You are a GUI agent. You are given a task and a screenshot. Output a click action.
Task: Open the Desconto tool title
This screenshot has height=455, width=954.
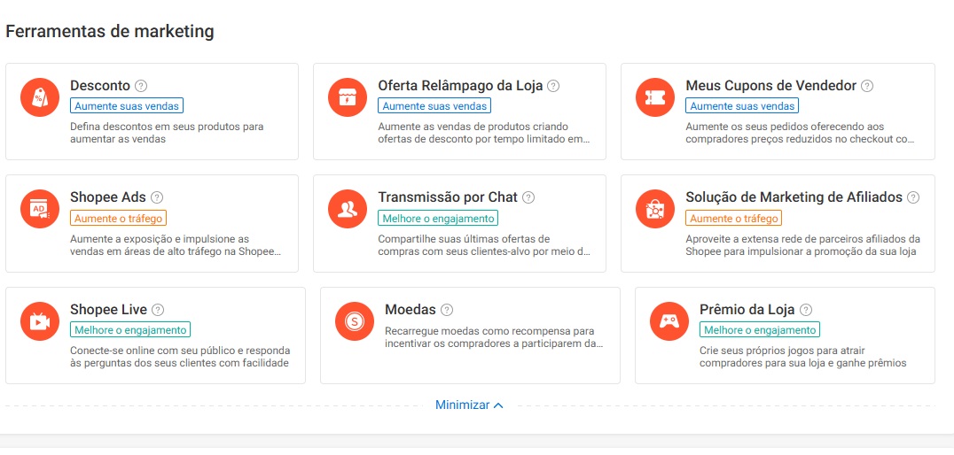(x=100, y=86)
